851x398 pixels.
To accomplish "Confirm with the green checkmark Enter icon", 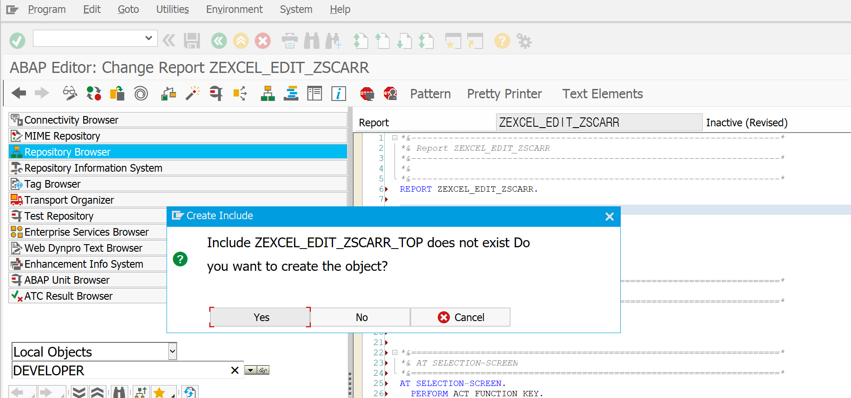I will click(x=17, y=41).
